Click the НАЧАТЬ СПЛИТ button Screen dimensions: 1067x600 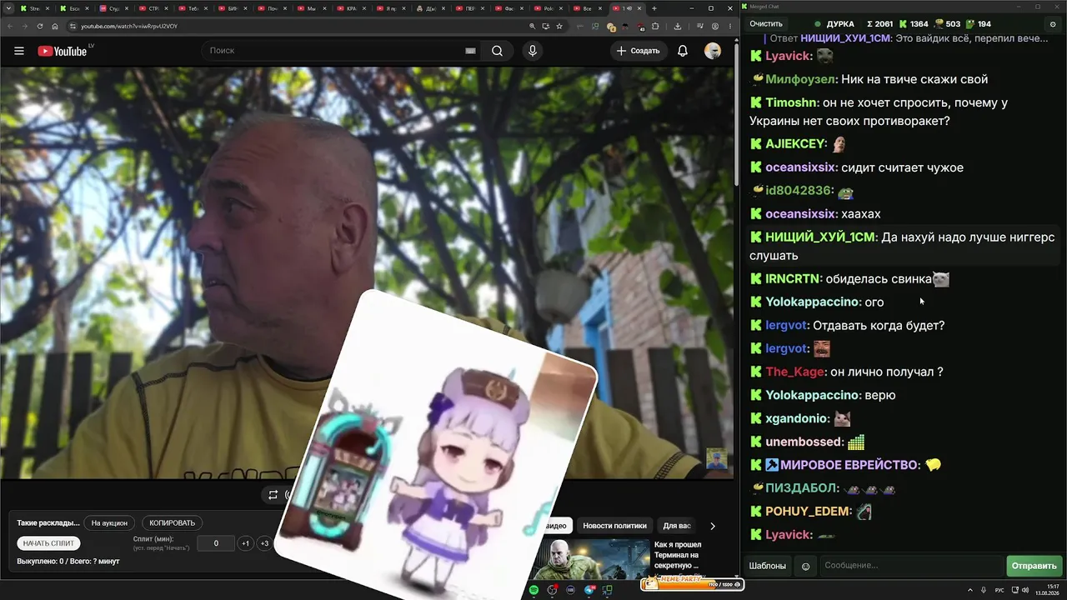coord(49,543)
